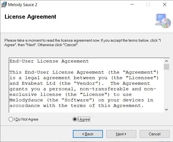The width and height of the screenshot is (173, 142).
Task: Click the license text scroll down arrow
Action: click(x=166, y=109)
